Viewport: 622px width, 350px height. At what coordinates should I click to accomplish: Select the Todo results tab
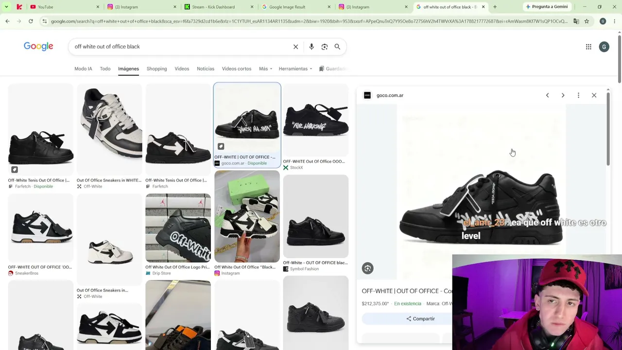(105, 69)
